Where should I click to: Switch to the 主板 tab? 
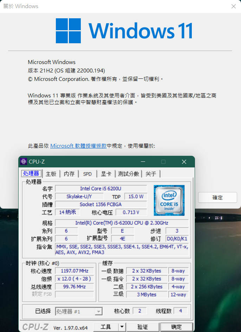[x=51, y=174]
